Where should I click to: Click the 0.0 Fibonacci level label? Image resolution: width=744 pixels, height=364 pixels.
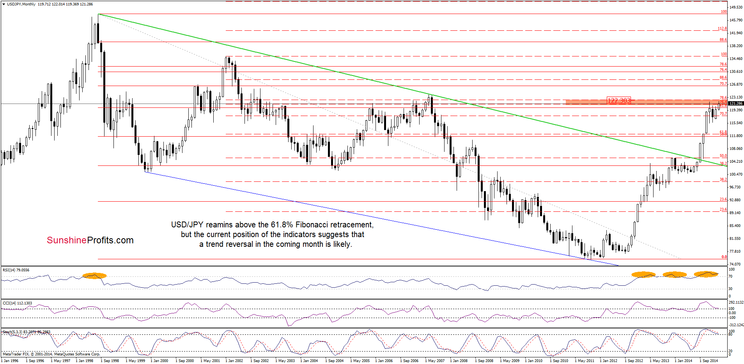click(x=724, y=257)
